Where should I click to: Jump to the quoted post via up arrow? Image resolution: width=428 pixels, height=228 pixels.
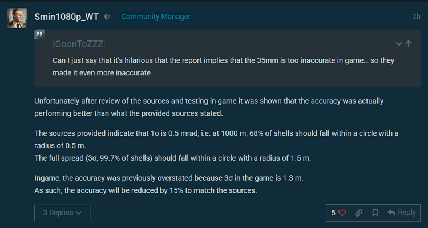tap(409, 43)
